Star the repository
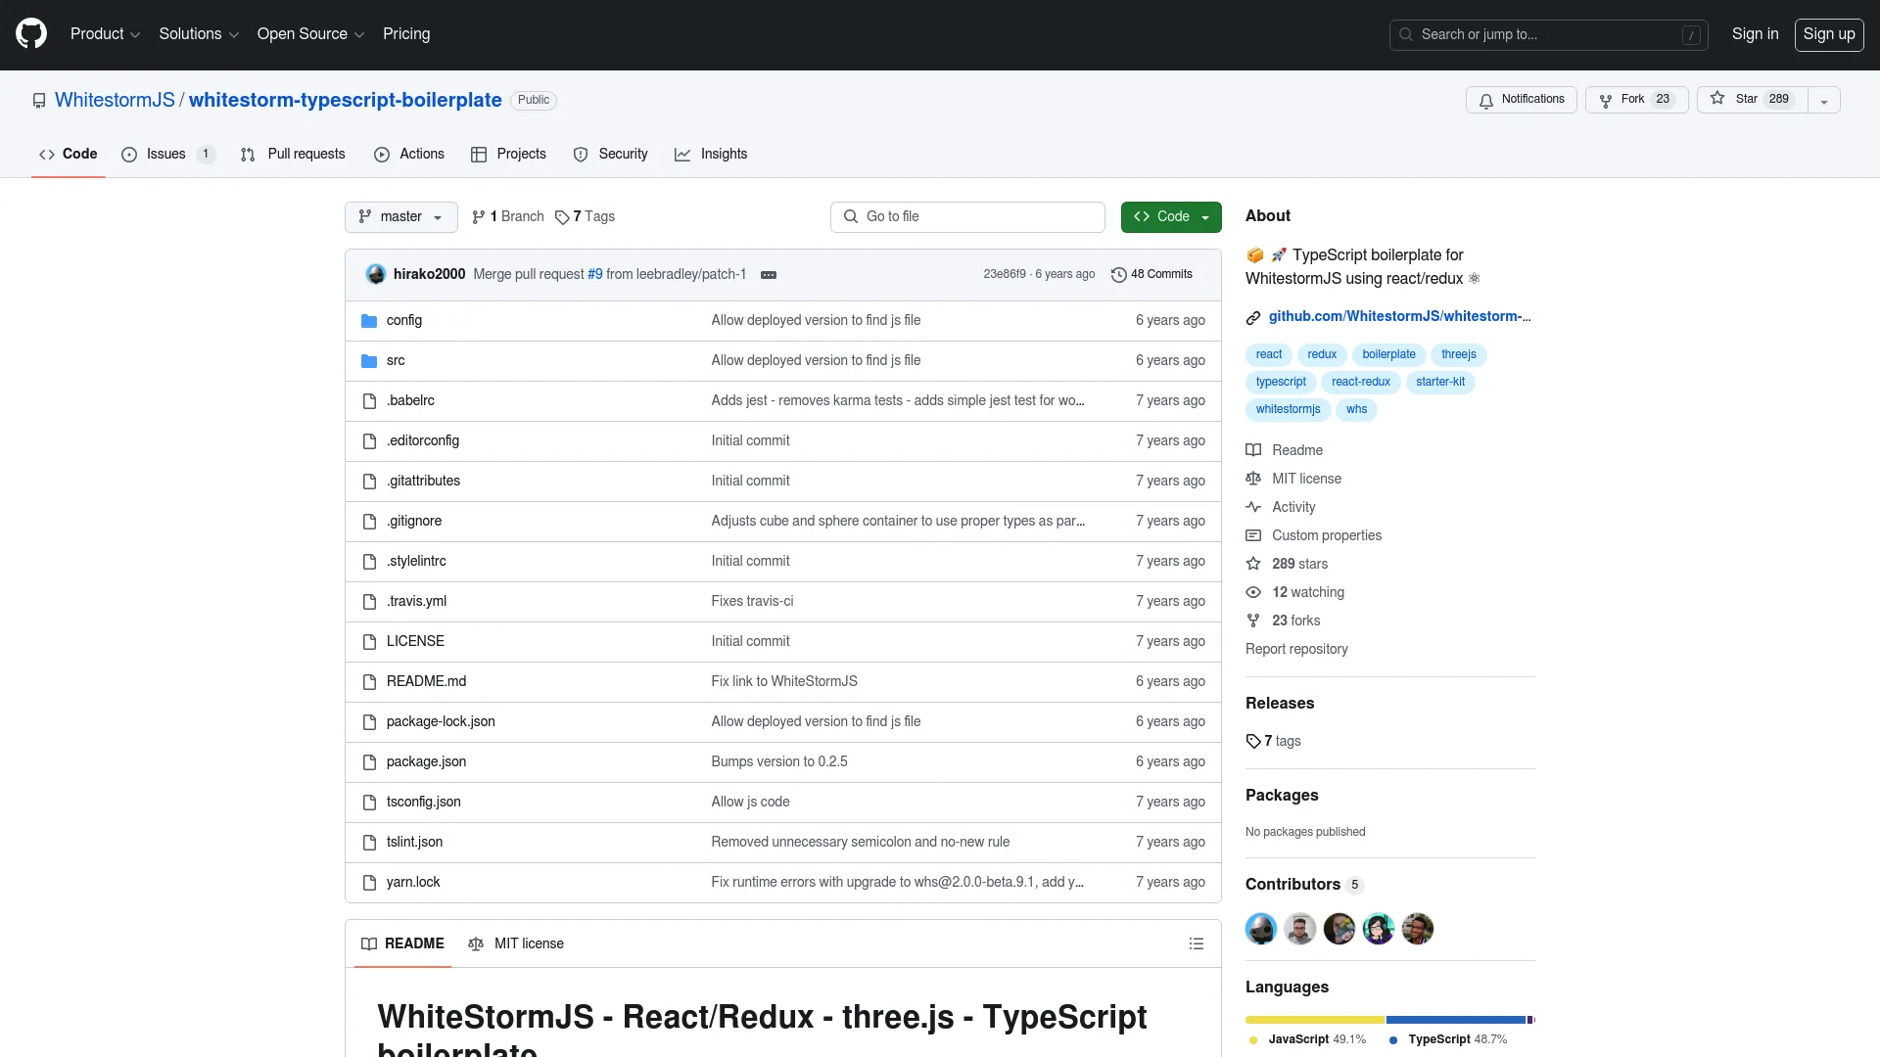 pos(1752,100)
